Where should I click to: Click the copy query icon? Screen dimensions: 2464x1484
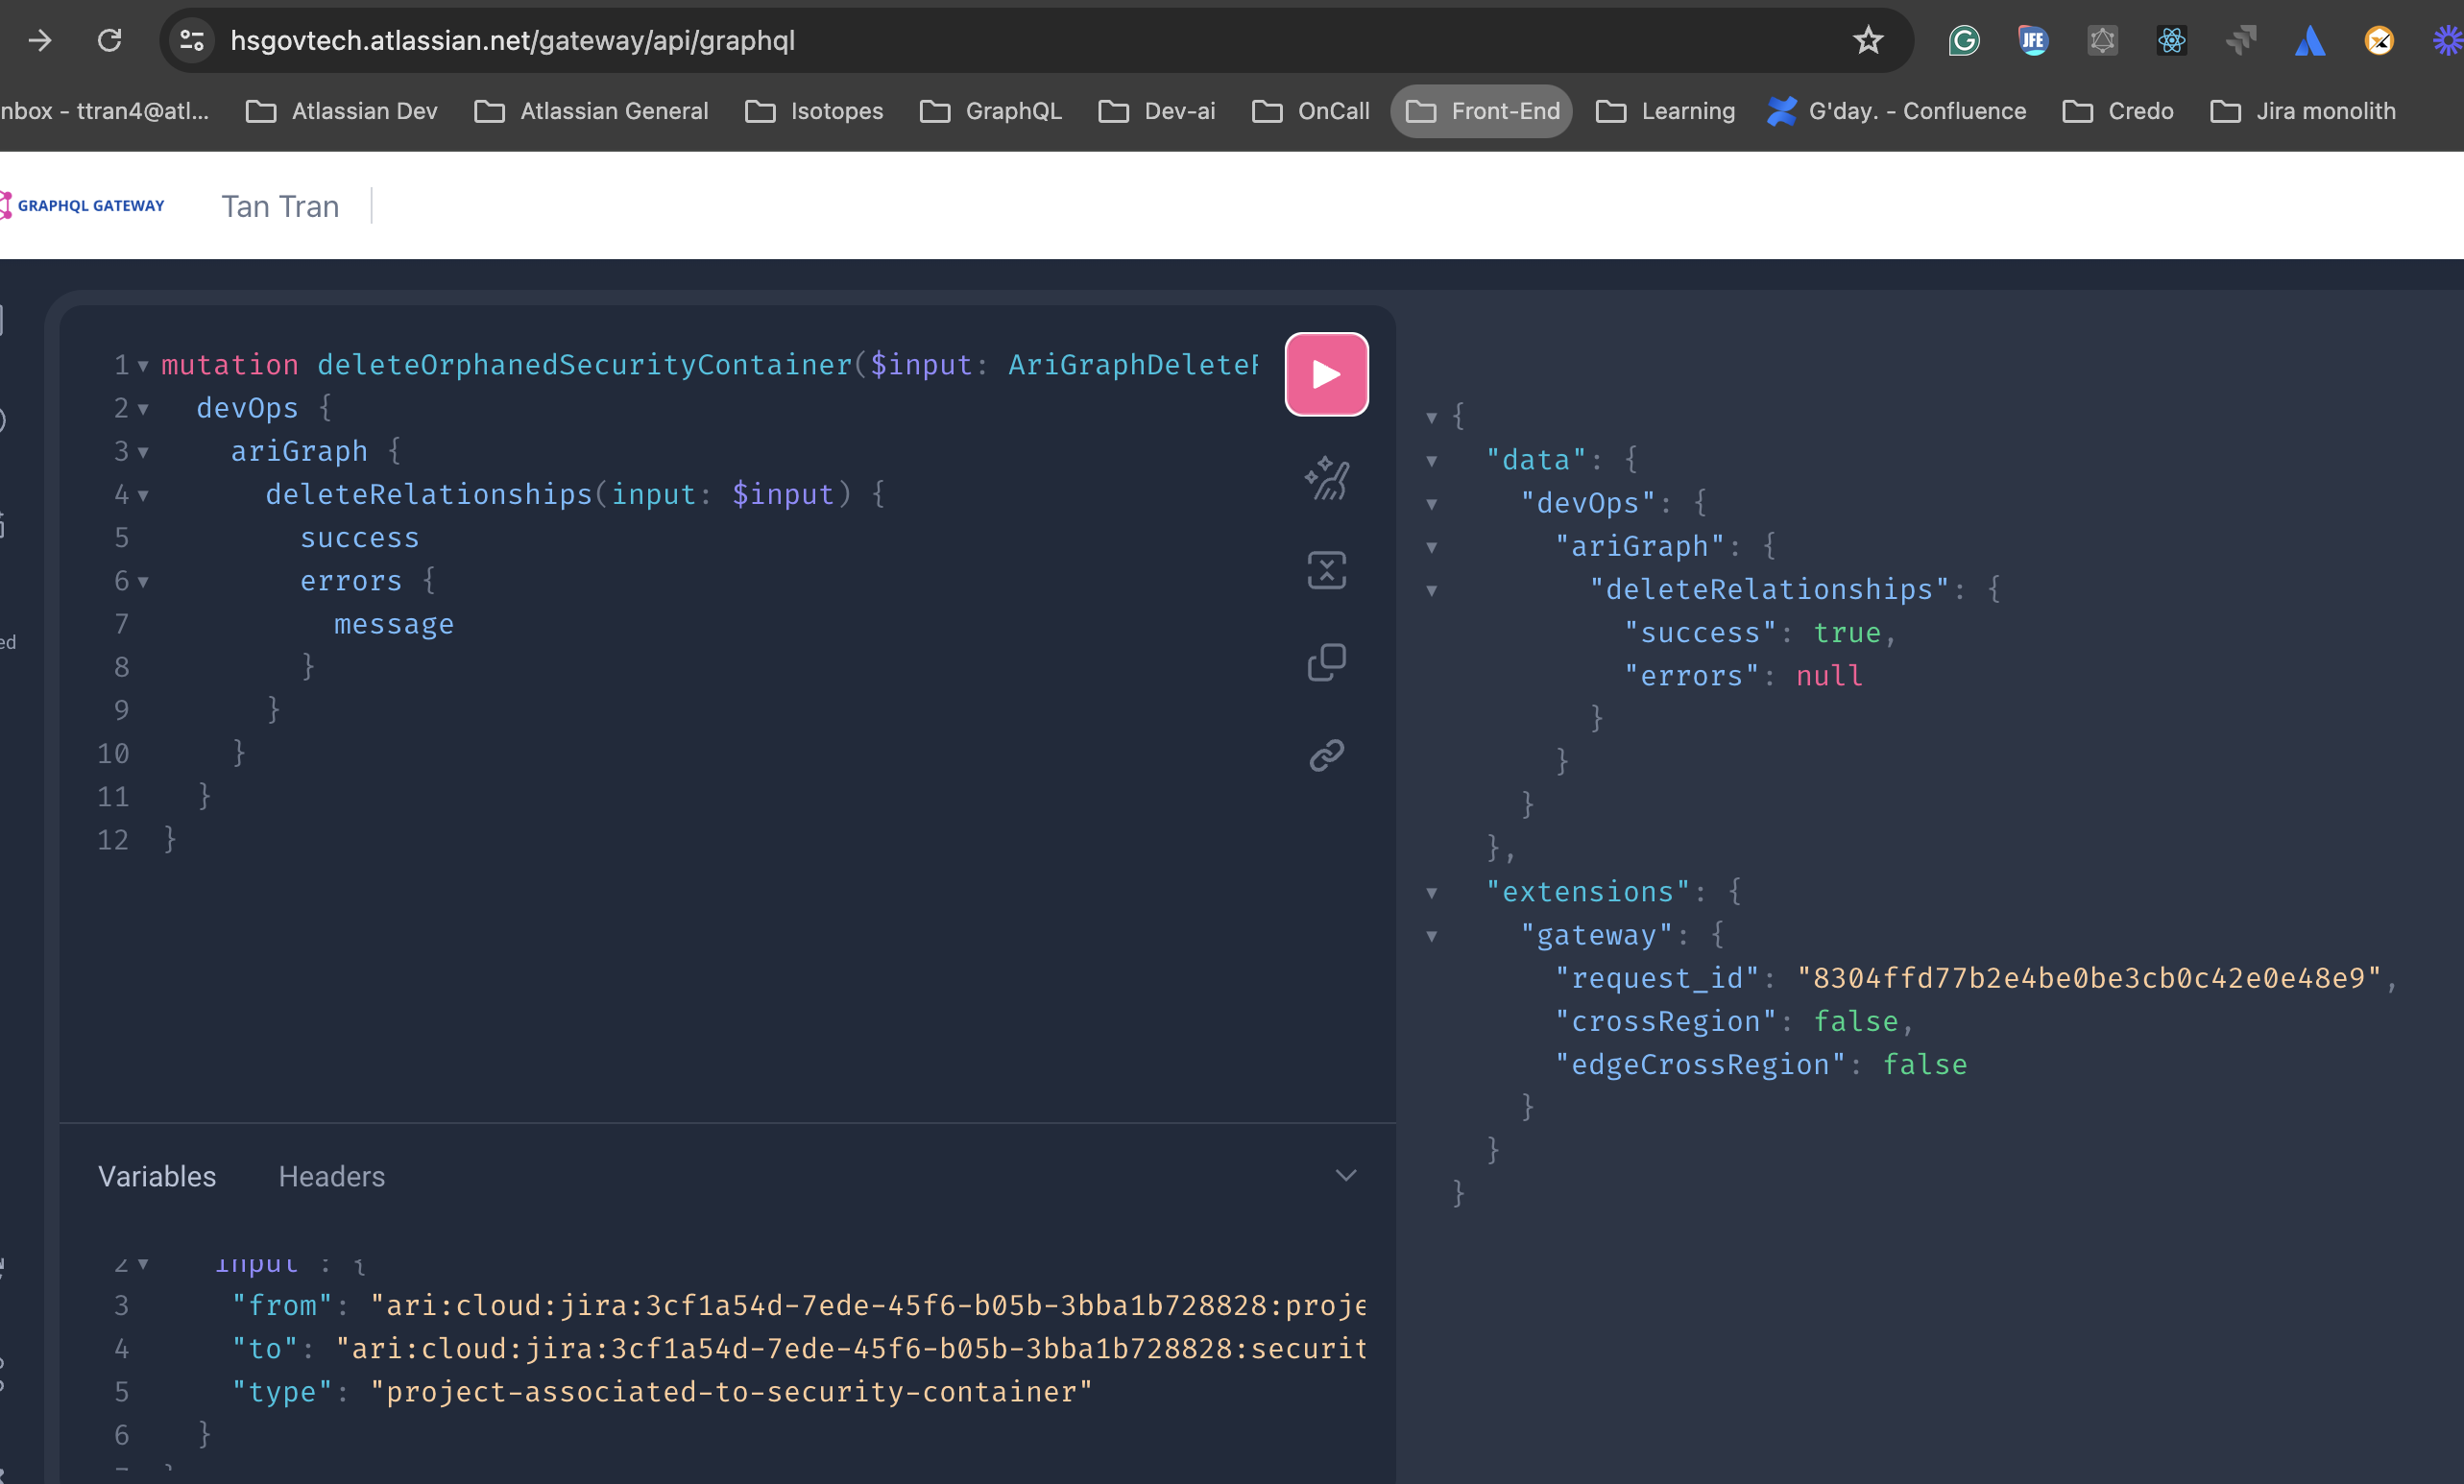pos(1326,661)
